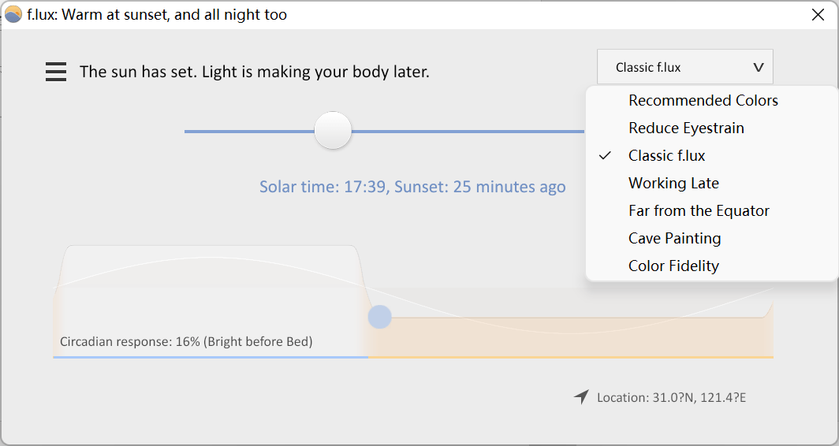Click the Location 31.0N, 121.4E text
This screenshot has height=446, width=839.
671,398
